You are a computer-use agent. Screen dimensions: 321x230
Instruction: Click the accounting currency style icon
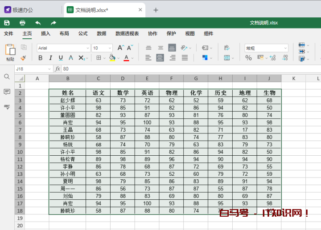260,57
